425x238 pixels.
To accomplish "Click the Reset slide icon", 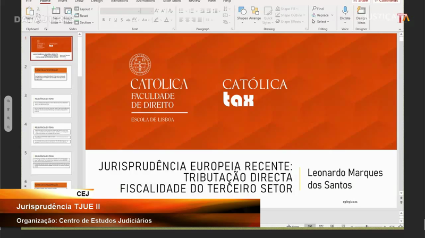I will coord(82,16).
